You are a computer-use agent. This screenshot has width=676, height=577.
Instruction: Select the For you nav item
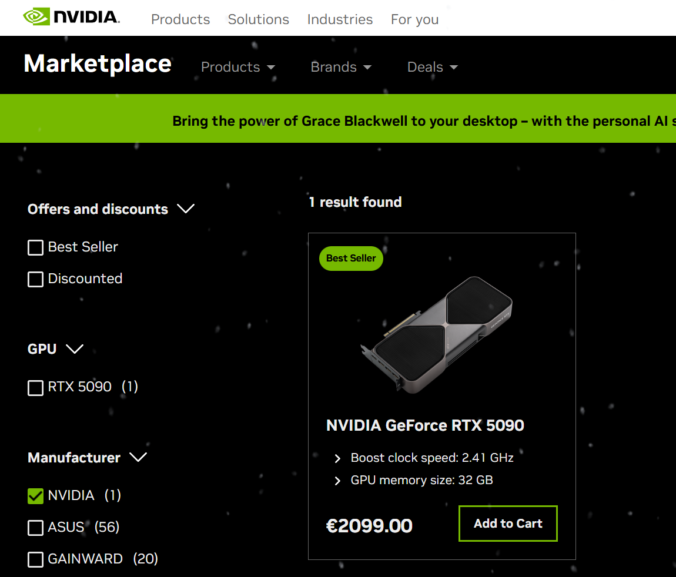click(x=414, y=19)
